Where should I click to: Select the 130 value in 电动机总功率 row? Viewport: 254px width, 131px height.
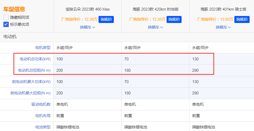(x=195, y=59)
